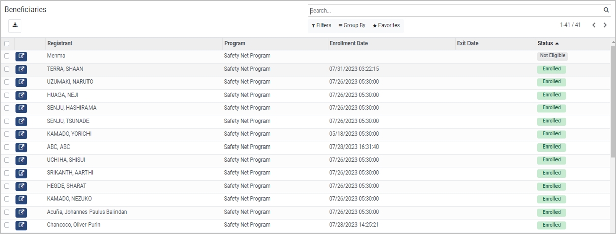Viewport: 616px width, 234px height.
Task: Open record icon for Acuña, Johannes Paulus
Action: tap(21, 212)
